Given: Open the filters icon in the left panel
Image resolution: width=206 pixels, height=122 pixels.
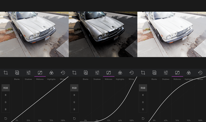Looking at the screenshot, I should click(x=17, y=73).
